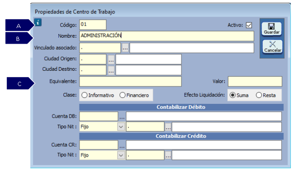
Task: Open lookup button for Ciudad Destino
Action: point(111,70)
